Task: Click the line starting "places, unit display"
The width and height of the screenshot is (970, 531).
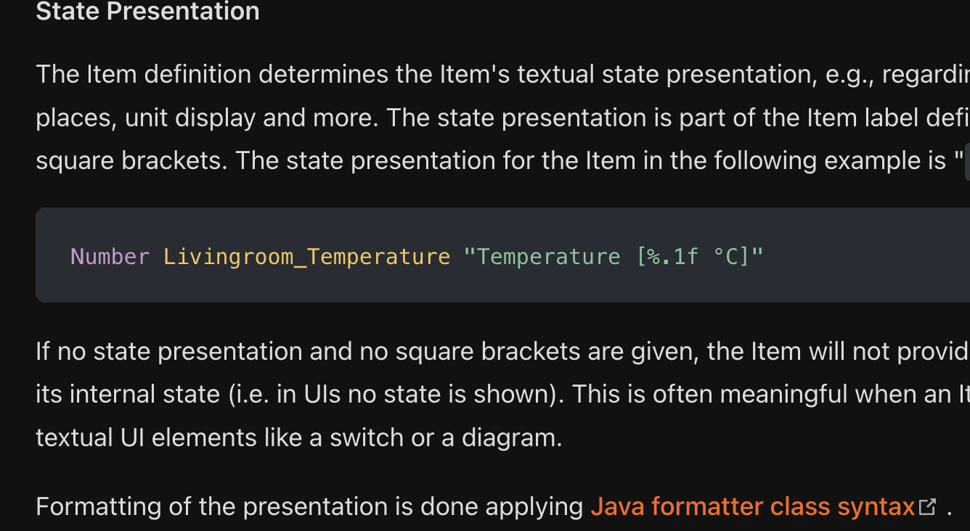Action: [x=502, y=118]
